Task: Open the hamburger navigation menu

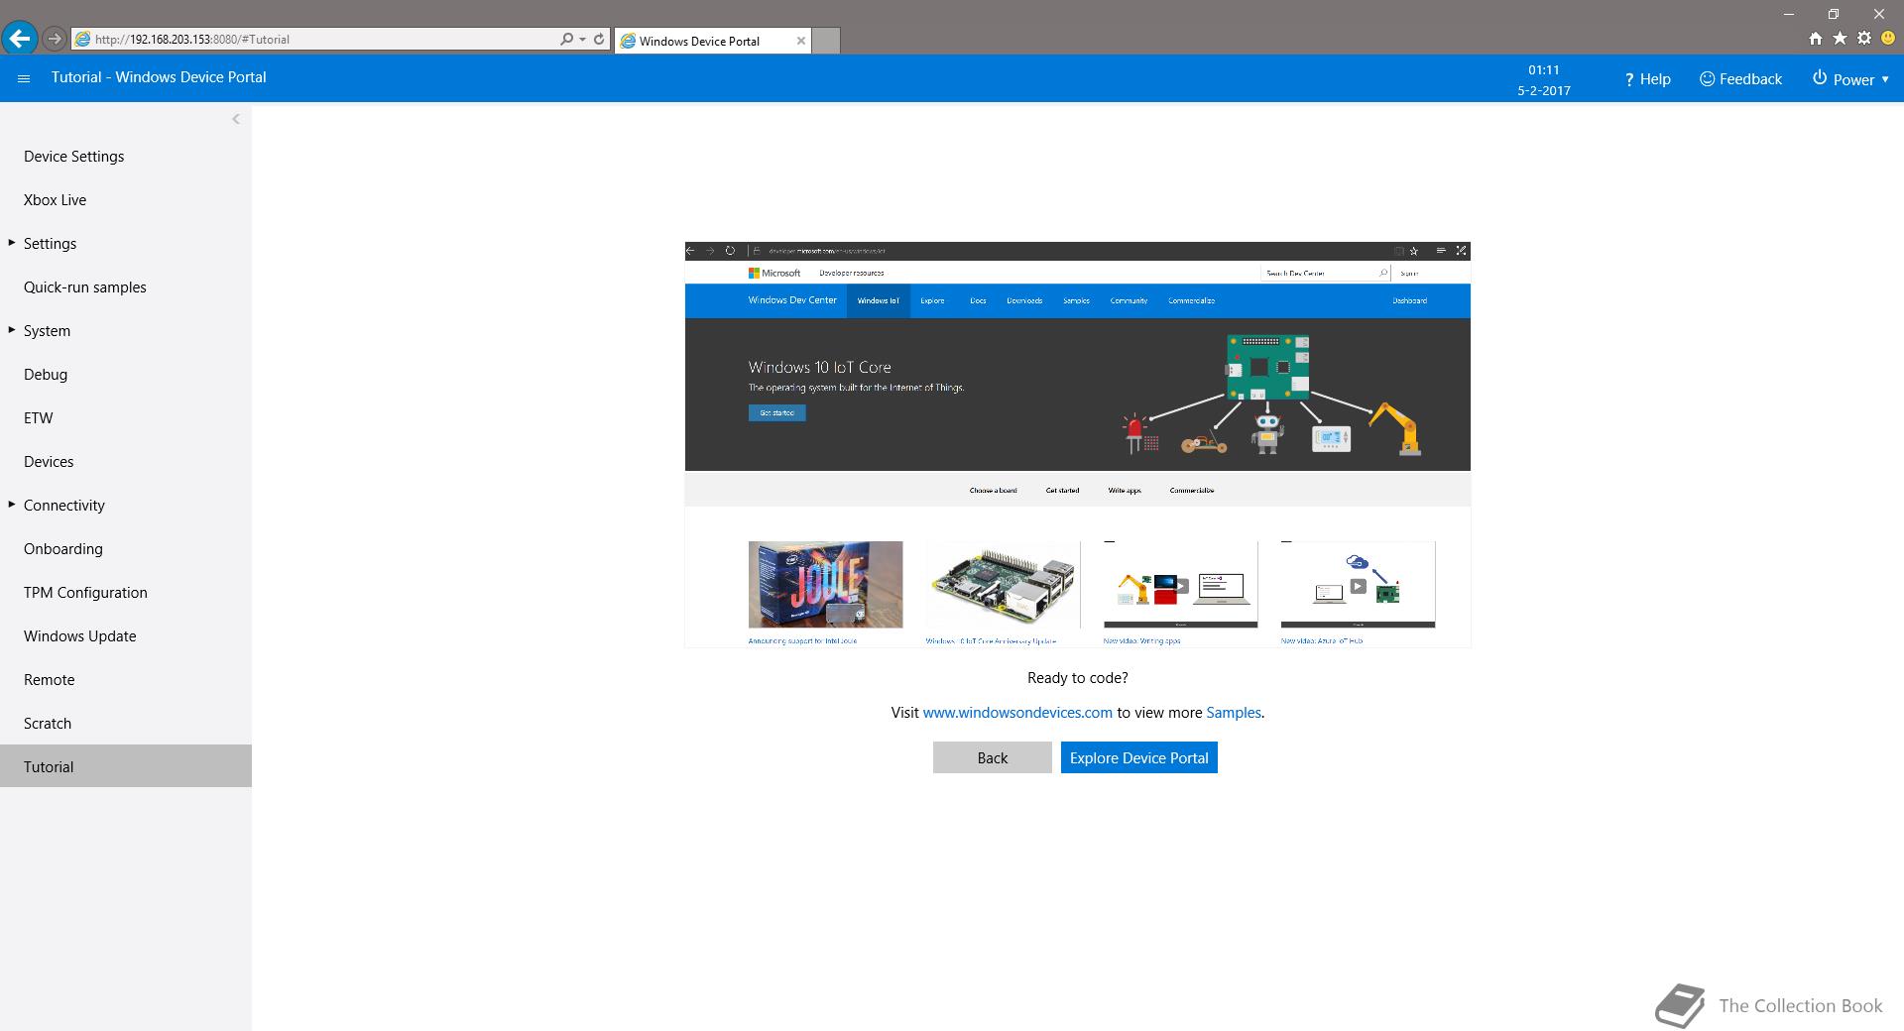Action: point(24,78)
